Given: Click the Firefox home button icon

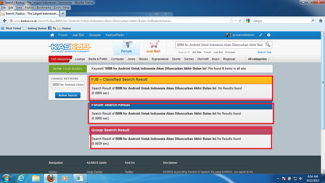Looking at the screenshot, I should [x=320, y=21].
